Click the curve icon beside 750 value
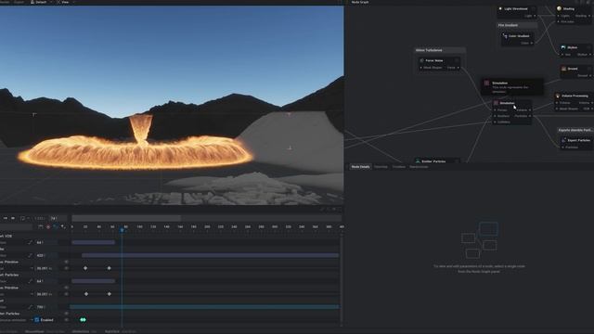594x334 pixels. (31, 307)
